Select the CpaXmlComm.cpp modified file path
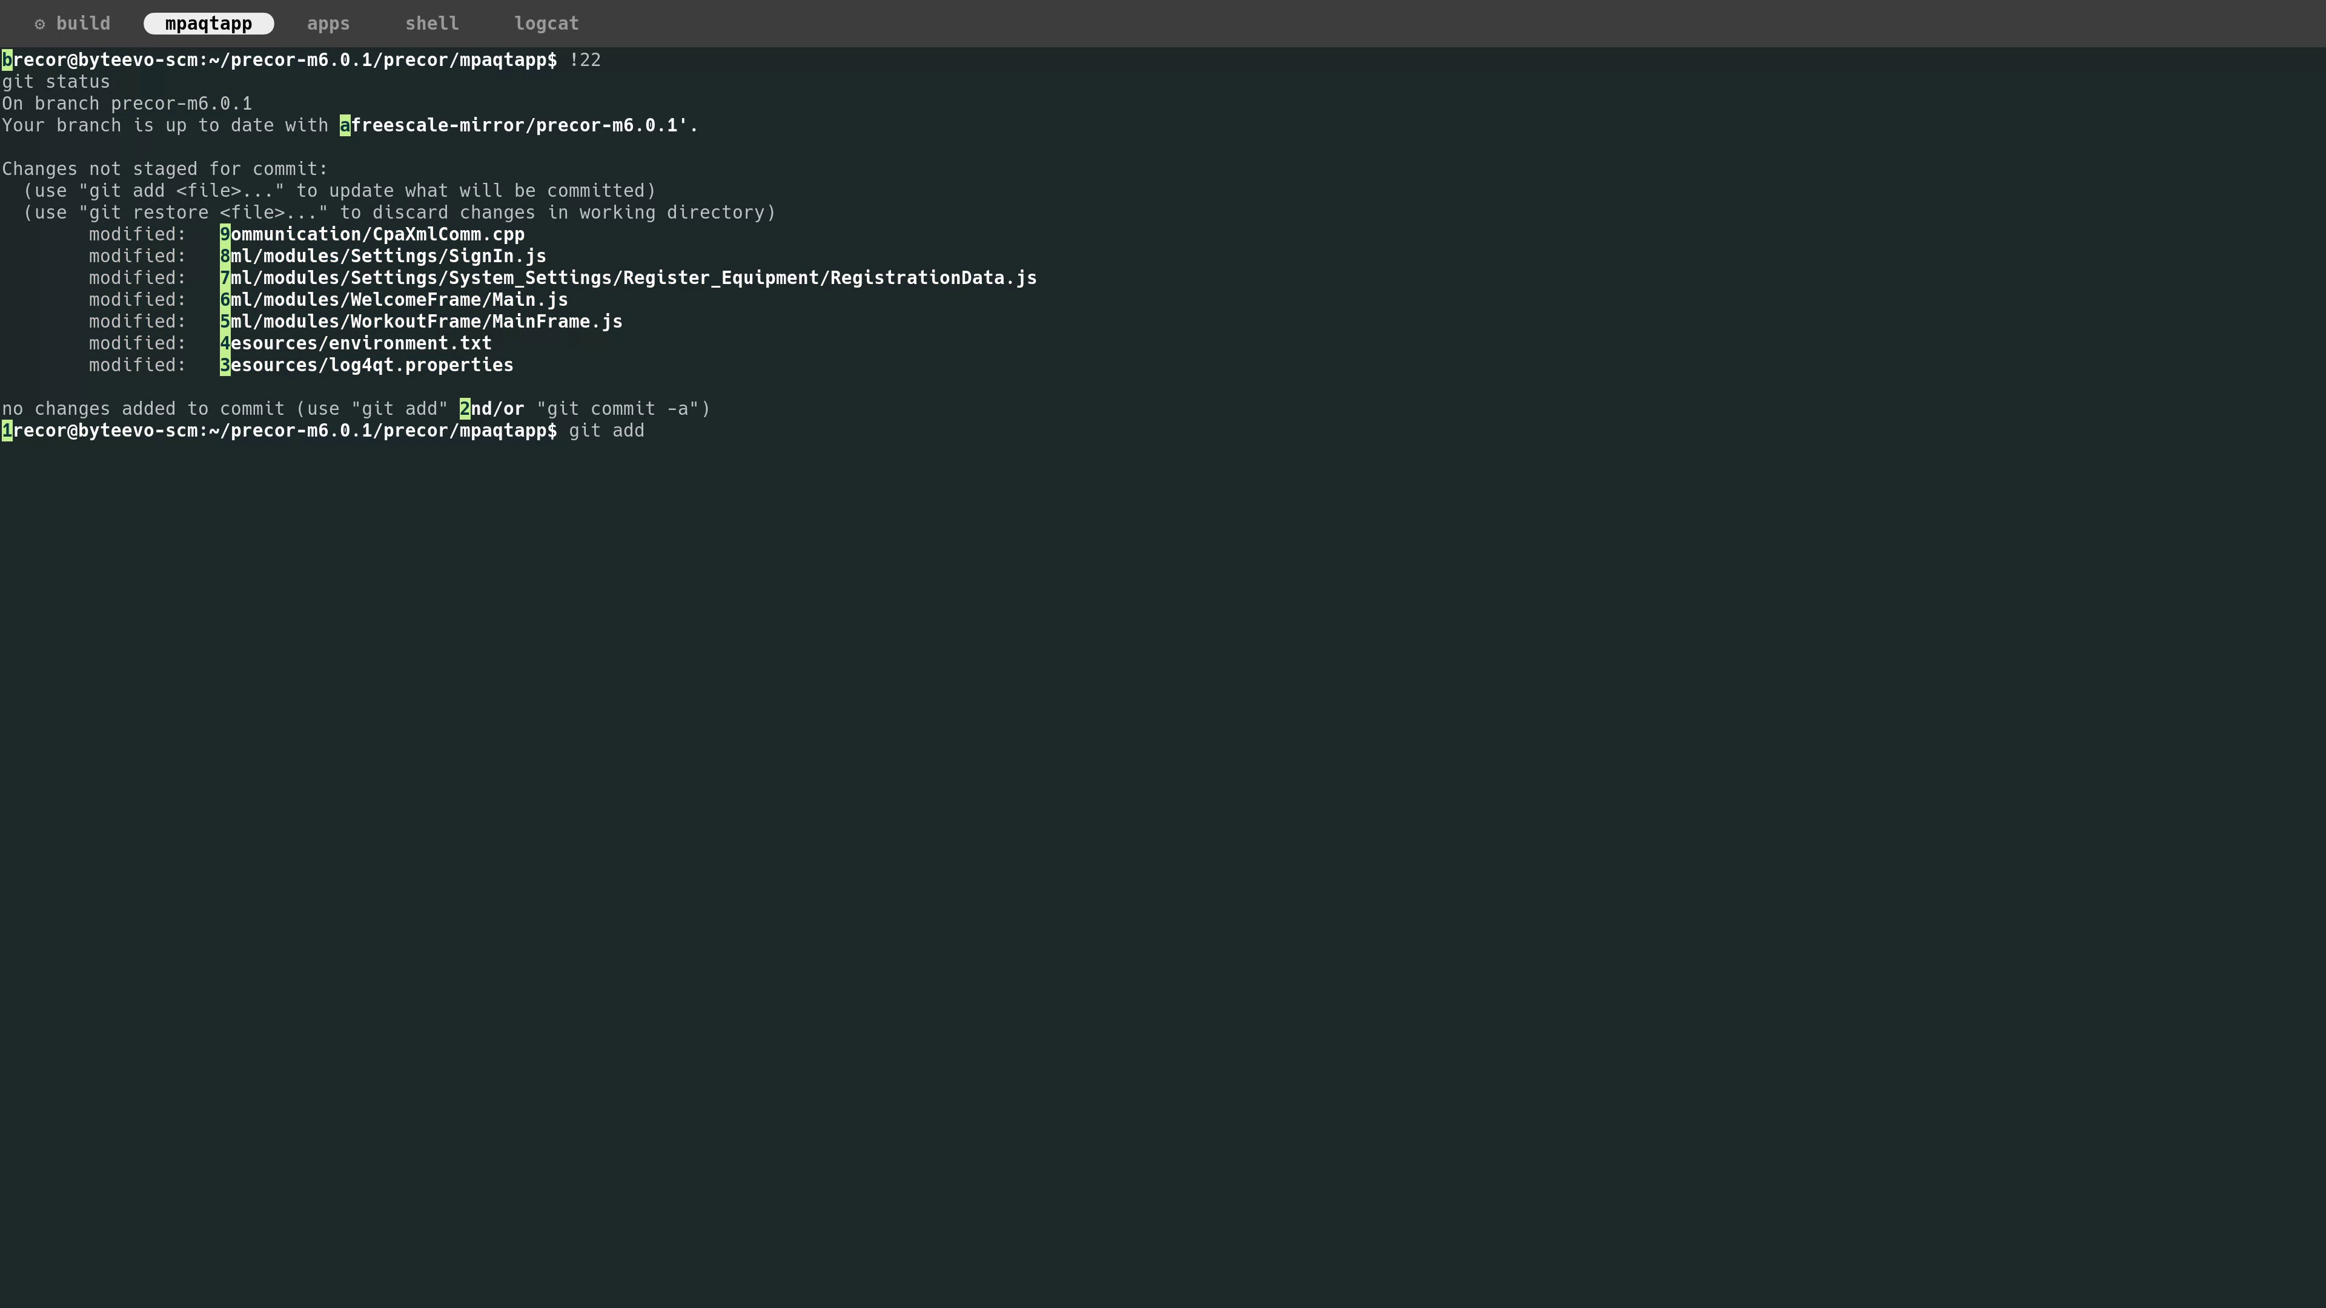The image size is (2326, 1308). [x=372, y=234]
